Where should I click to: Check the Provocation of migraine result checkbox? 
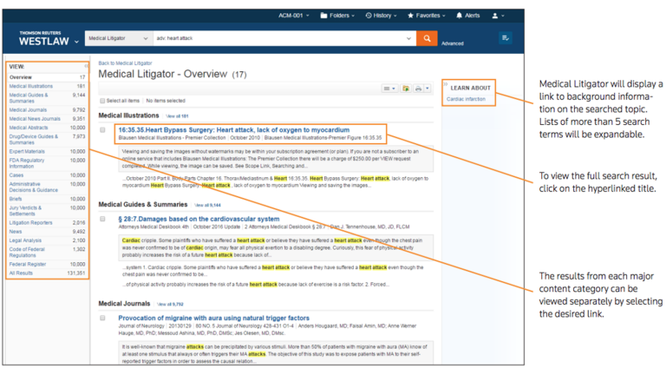click(102, 318)
